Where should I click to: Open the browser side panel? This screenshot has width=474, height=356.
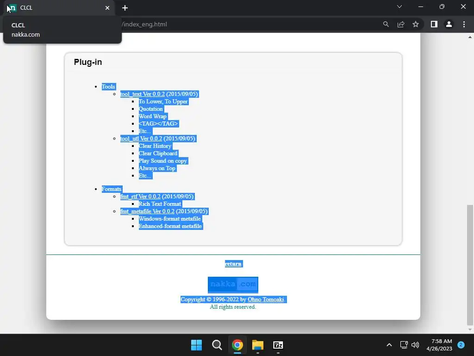(x=434, y=24)
